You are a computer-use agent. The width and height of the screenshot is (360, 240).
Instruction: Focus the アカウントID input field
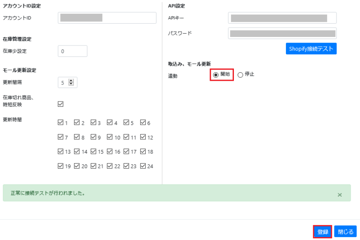[107, 18]
